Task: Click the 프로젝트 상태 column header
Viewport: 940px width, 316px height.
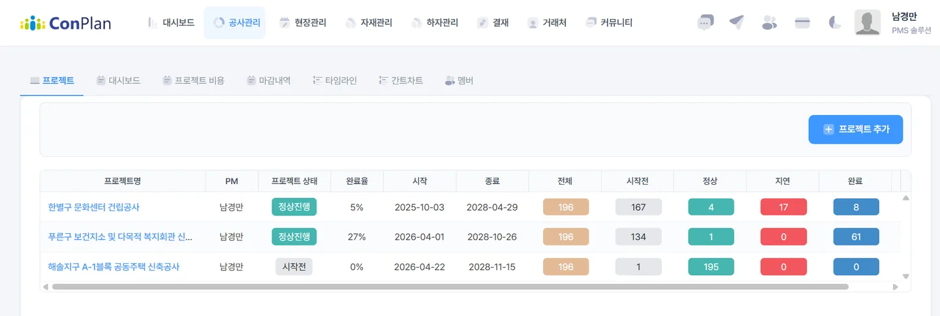Action: tap(294, 181)
